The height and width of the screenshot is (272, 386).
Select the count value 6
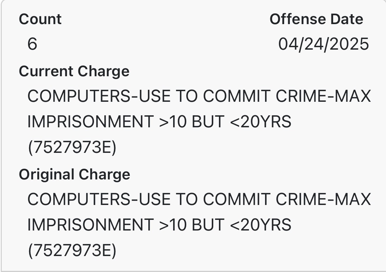pyautogui.click(x=32, y=44)
